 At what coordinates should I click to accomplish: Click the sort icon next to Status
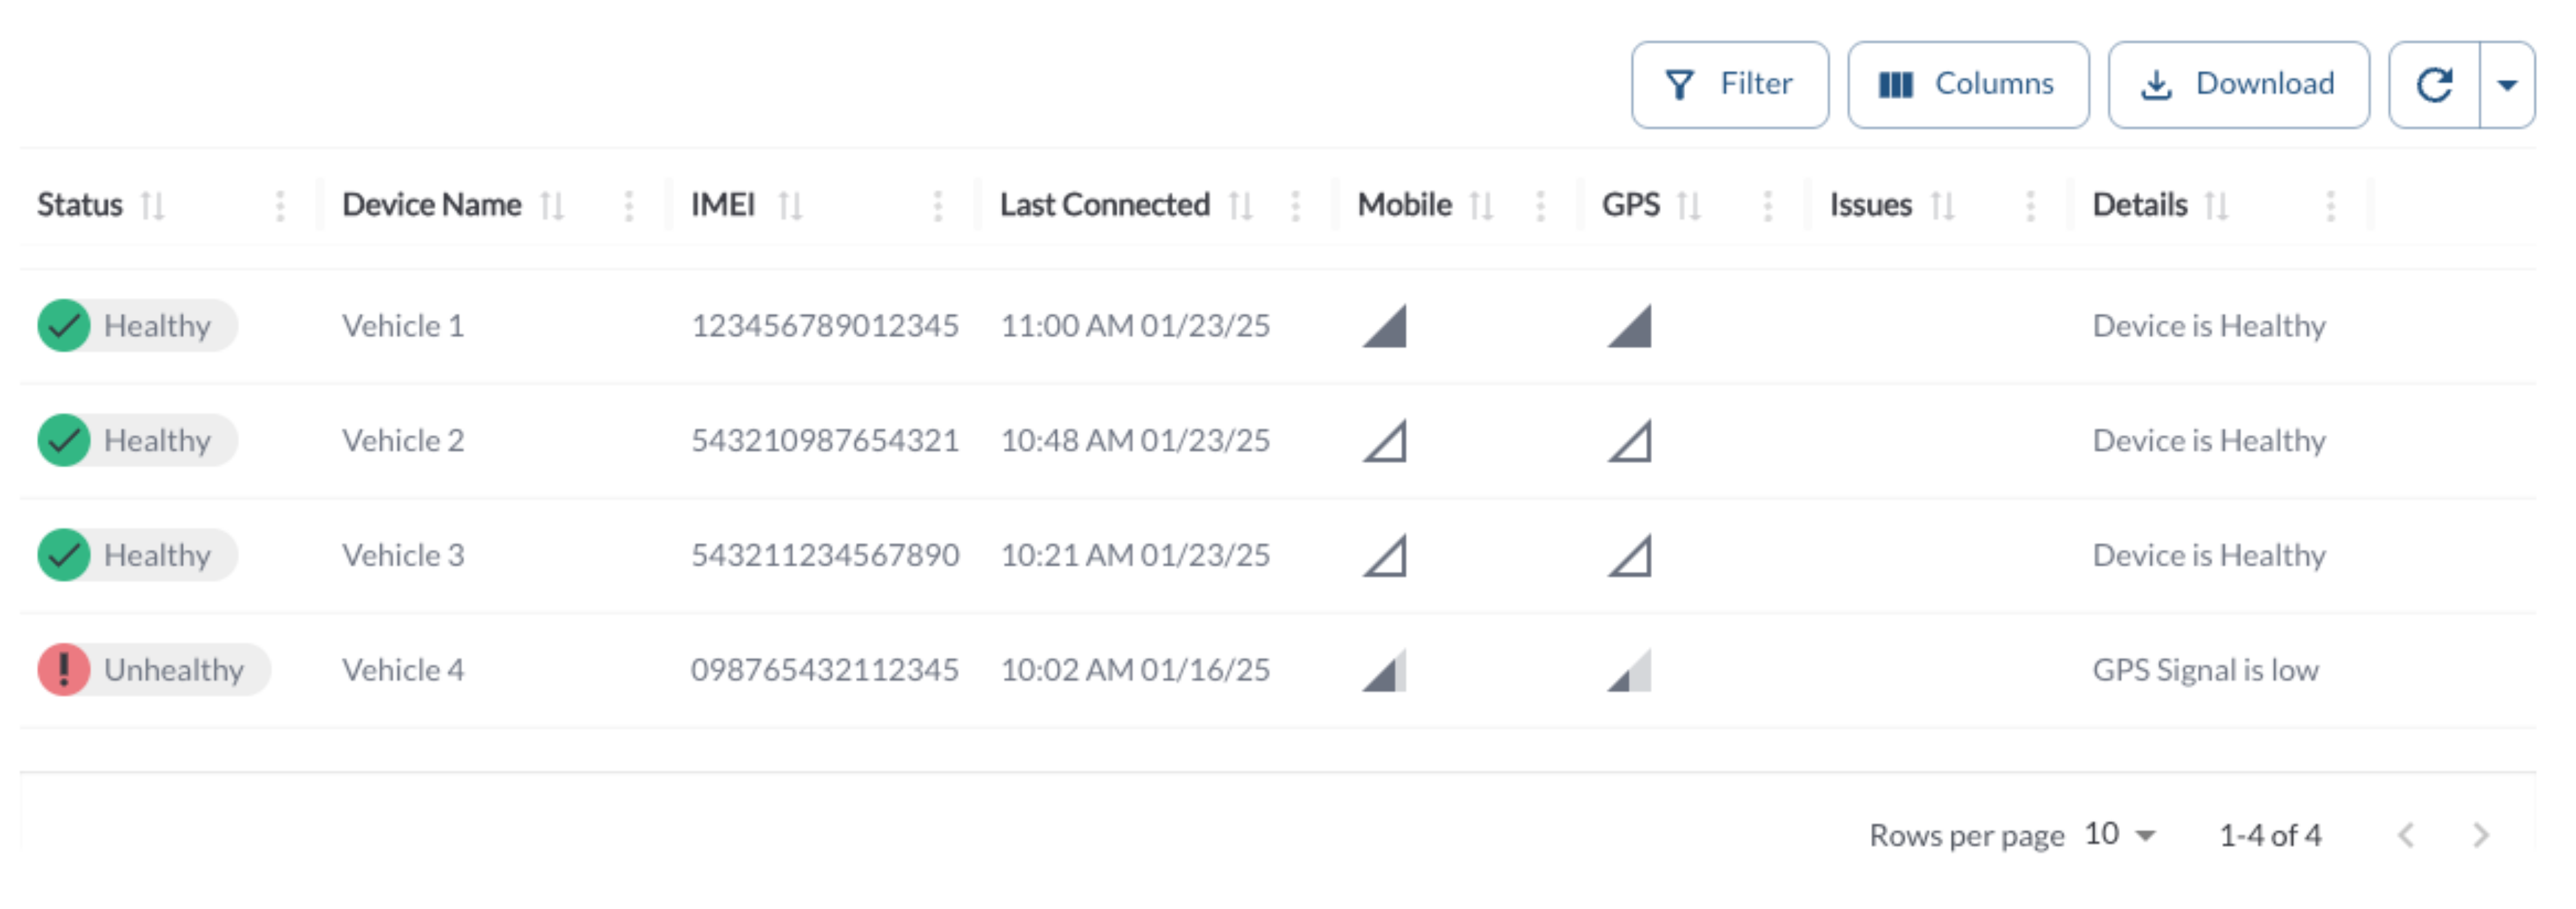tap(152, 206)
